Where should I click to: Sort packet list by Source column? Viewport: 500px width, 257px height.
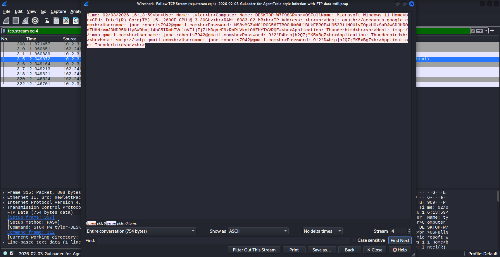coord(71,39)
